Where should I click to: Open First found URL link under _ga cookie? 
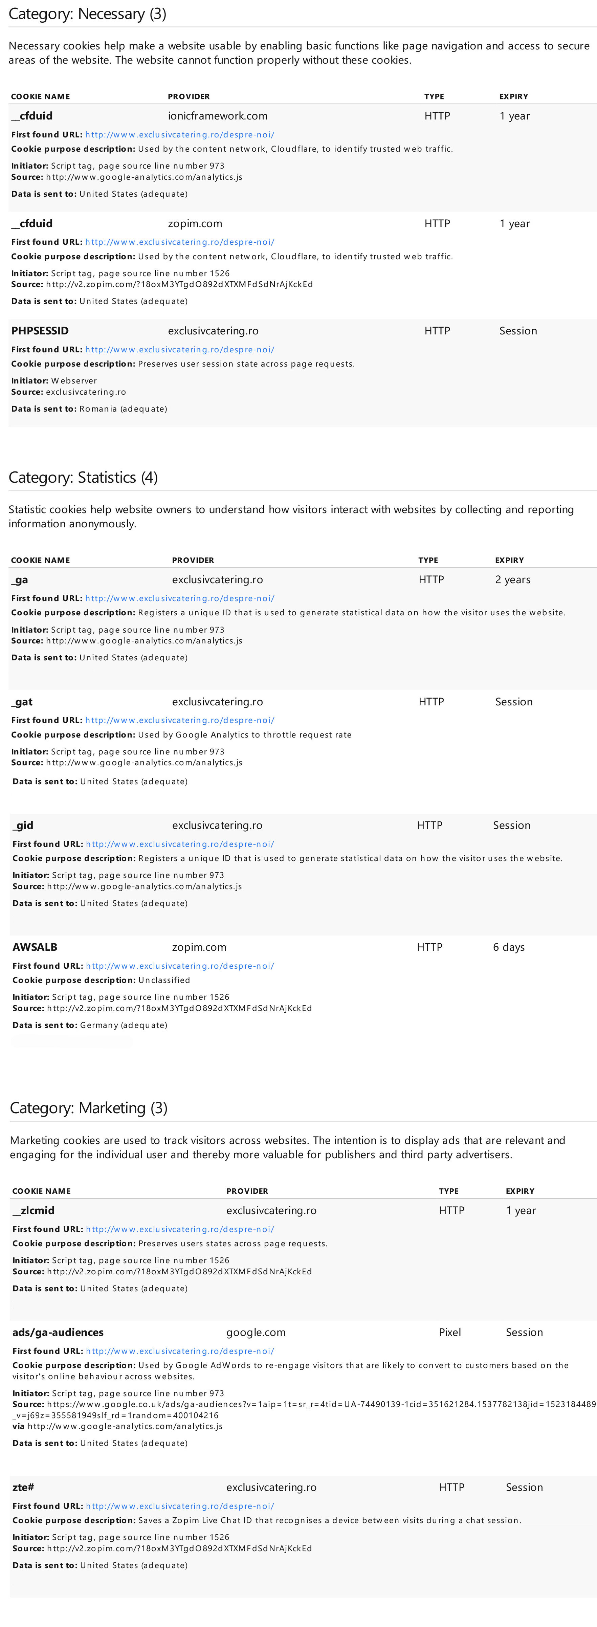[179, 598]
